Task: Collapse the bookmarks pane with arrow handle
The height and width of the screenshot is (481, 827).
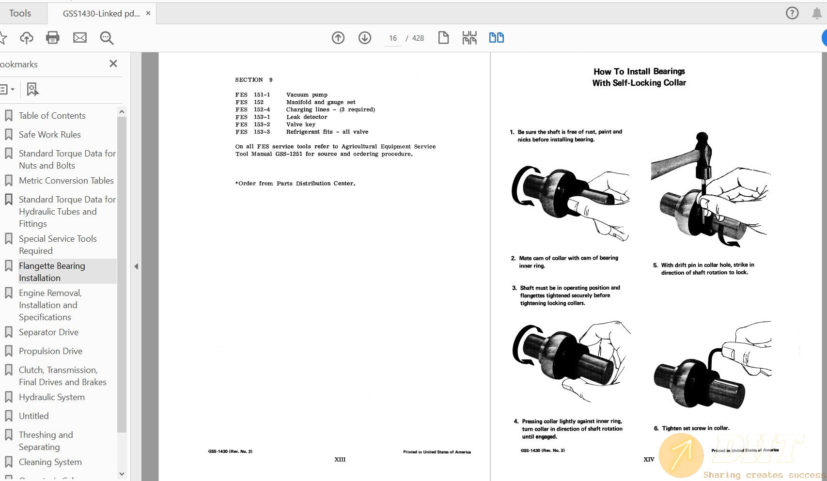Action: click(x=136, y=266)
